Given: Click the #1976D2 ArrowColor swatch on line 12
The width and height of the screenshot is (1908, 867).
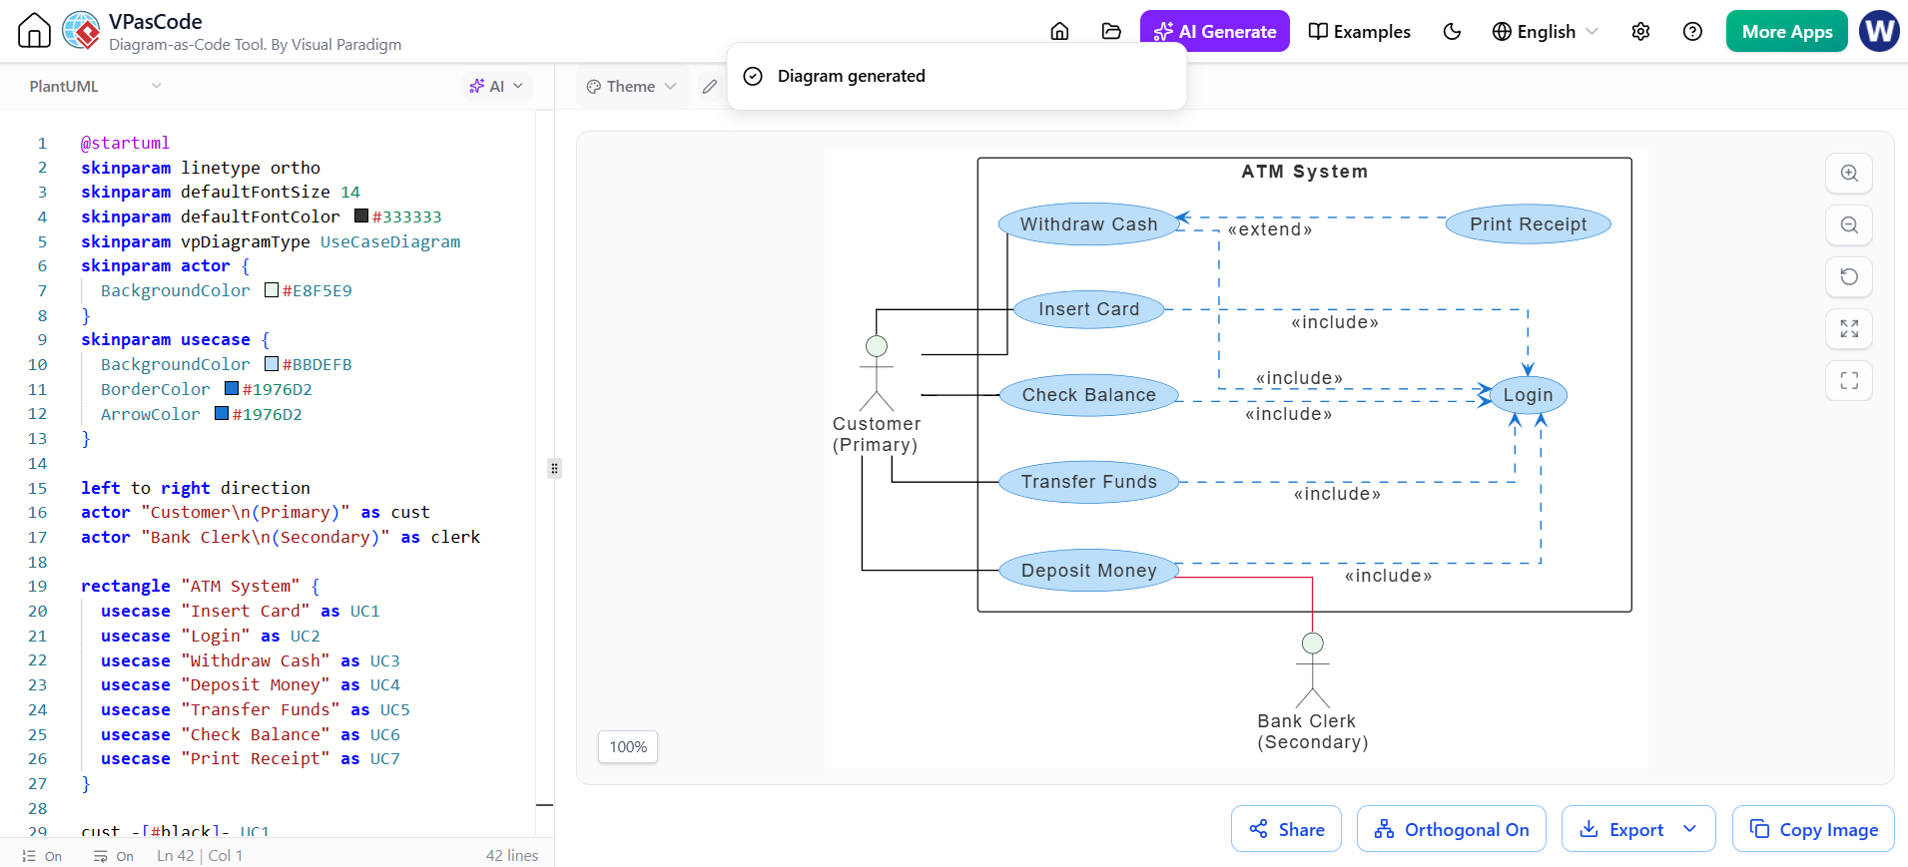Looking at the screenshot, I should tap(222, 414).
